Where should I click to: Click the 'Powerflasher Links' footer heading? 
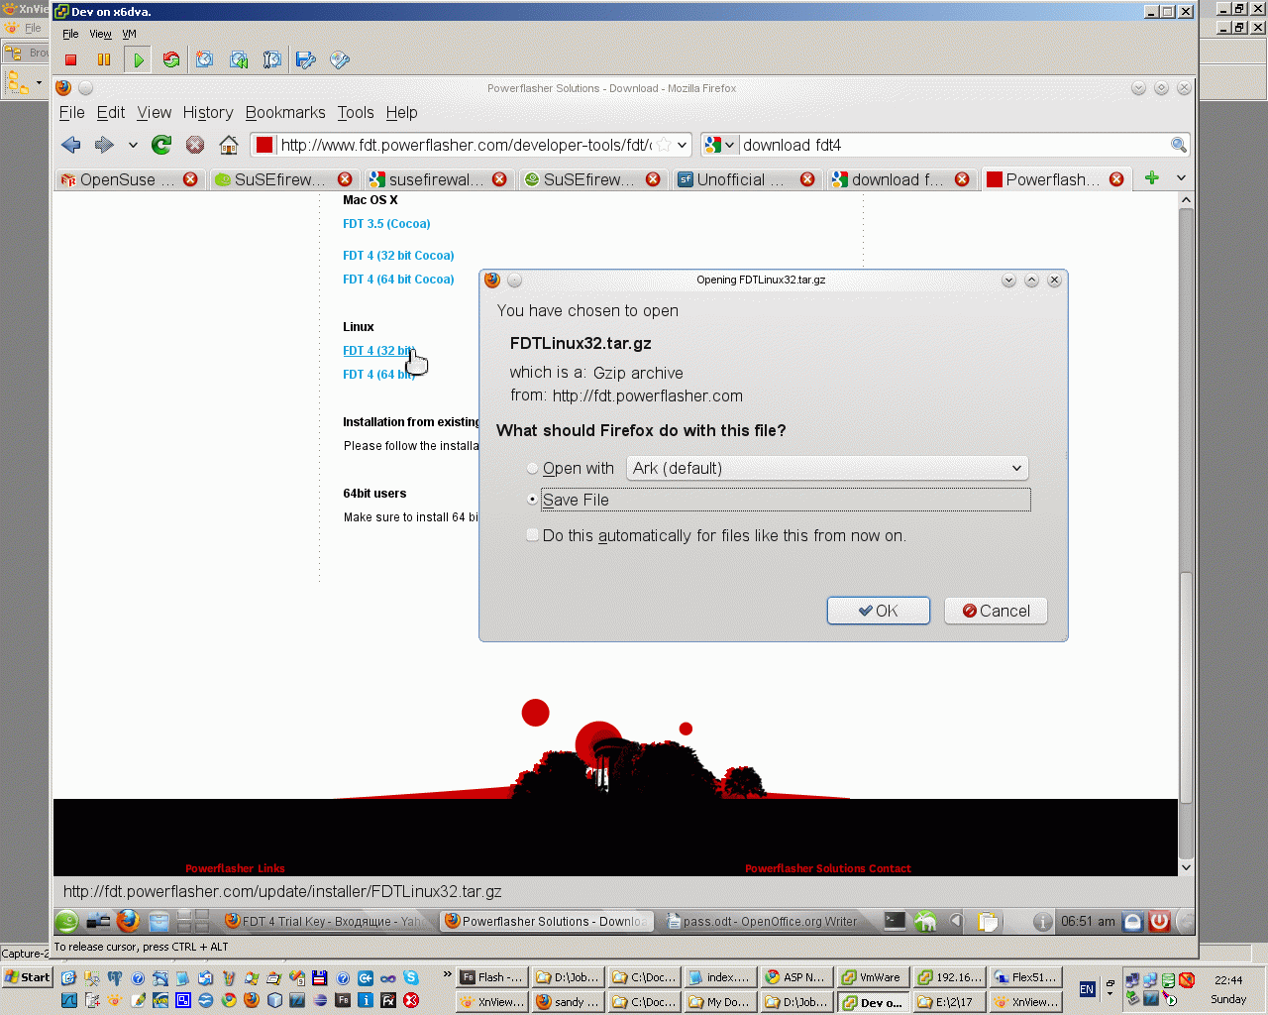235,868
